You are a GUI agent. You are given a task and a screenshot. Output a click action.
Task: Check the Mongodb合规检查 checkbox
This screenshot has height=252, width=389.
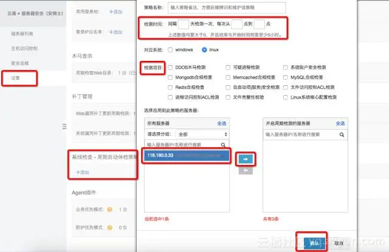point(170,77)
